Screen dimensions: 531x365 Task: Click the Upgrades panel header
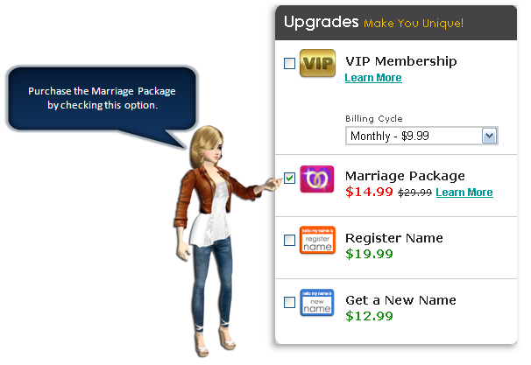pyautogui.click(x=396, y=23)
